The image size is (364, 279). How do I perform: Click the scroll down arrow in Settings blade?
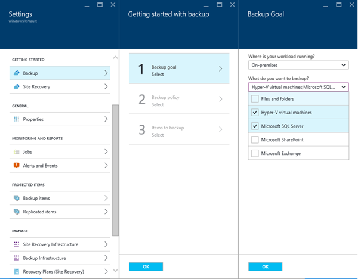(115, 271)
